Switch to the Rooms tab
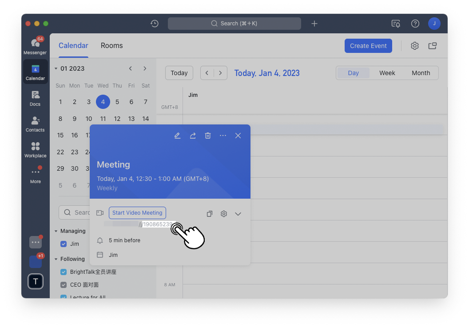This screenshot has width=469, height=328. [x=111, y=46]
